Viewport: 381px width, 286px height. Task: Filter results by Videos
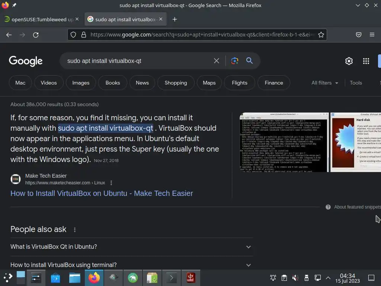click(49, 83)
